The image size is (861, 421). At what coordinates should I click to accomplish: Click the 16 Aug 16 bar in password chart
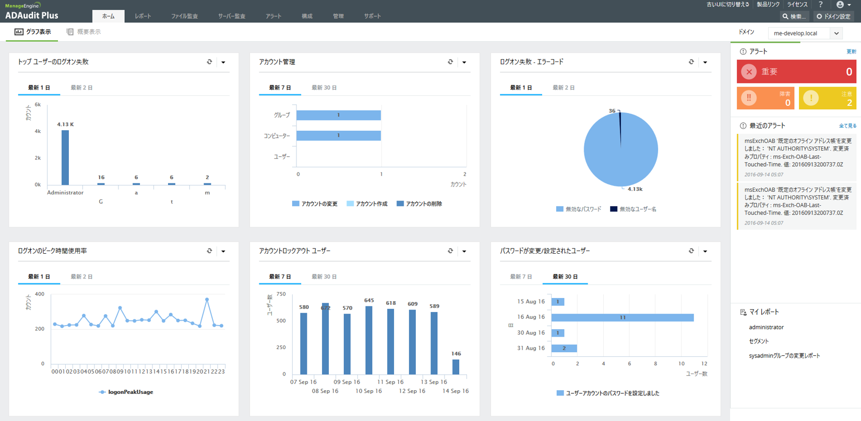622,318
